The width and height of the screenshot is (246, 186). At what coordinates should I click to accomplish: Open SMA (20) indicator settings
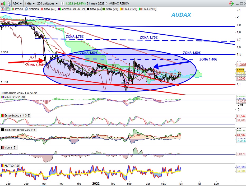click(110, 9)
